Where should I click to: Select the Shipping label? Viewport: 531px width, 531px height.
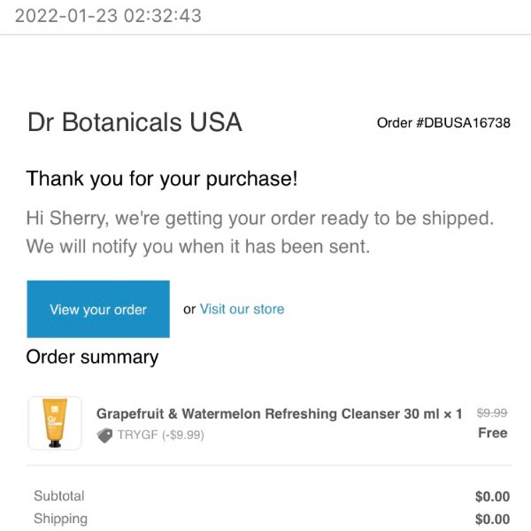coord(60,519)
